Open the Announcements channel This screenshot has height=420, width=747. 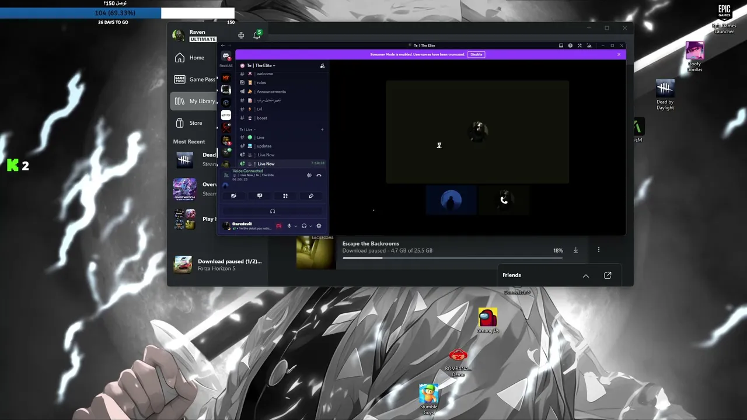pos(282,92)
